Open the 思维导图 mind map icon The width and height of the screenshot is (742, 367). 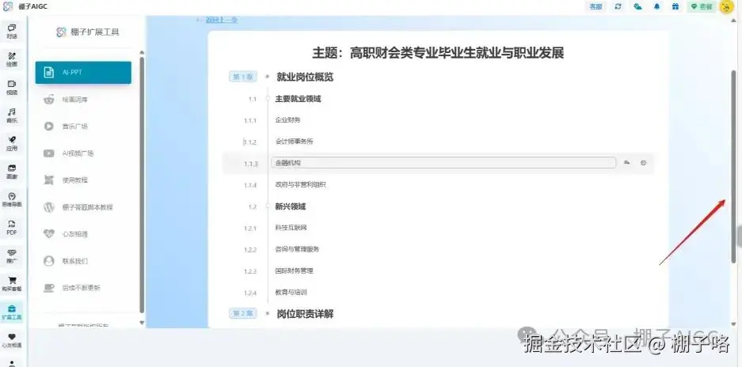point(12,199)
